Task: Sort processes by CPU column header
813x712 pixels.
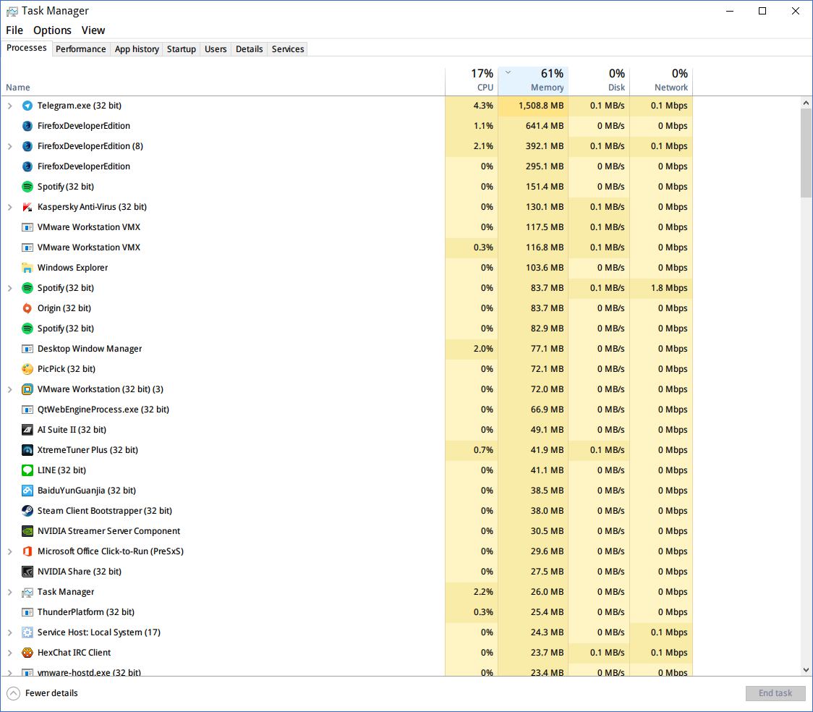Action: pyautogui.click(x=472, y=82)
